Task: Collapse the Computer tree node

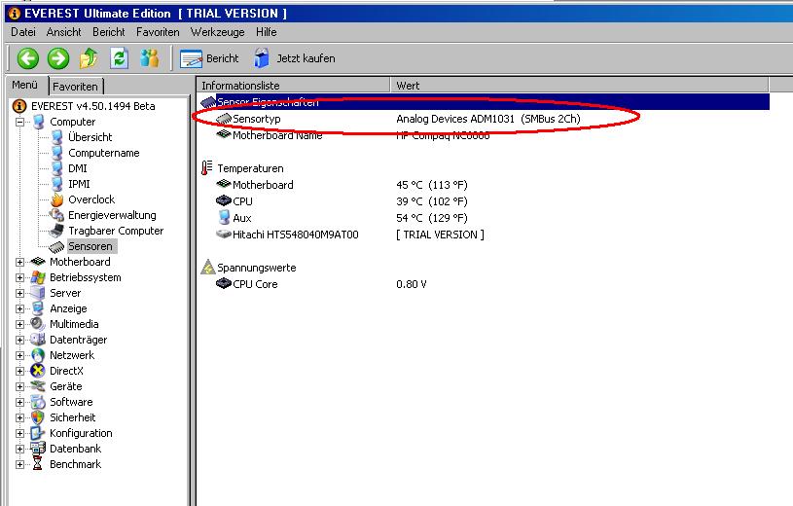Action: point(19,122)
